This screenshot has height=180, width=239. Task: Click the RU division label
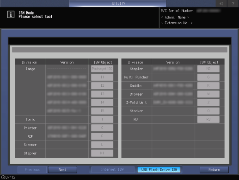click(x=135, y=119)
